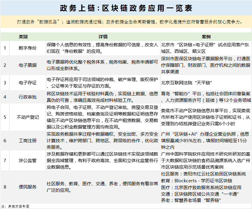The height and width of the screenshot is (209, 252).
Task: Click the line 养老:智慧养老场景“智养链”
Action: click(191, 200)
